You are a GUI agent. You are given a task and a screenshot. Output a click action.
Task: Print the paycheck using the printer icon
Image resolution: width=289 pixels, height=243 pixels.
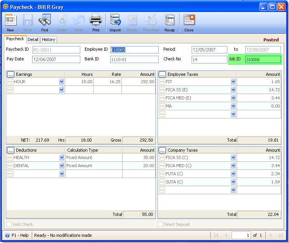[96, 20]
